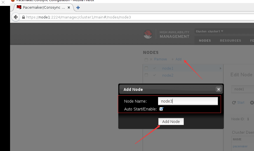Click the browser back arrow button
The height and width of the screenshot is (151, 254).
pyautogui.click(x=16, y=17)
